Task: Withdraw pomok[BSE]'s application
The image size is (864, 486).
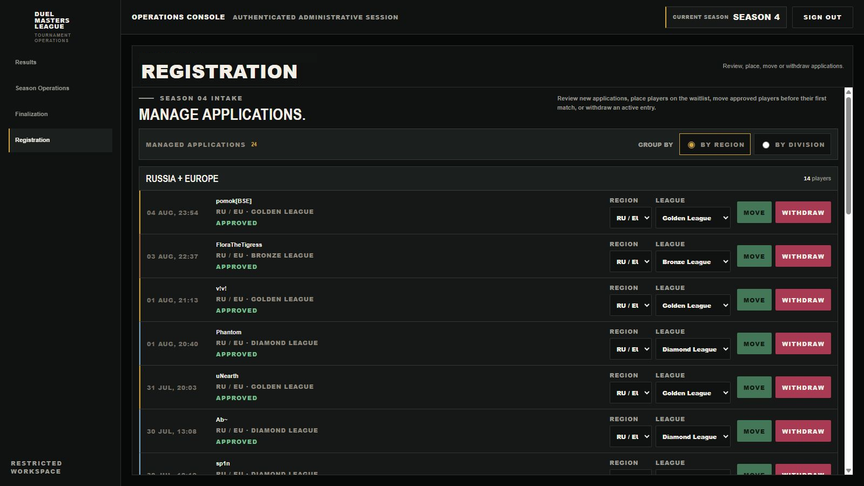Action: (x=803, y=212)
